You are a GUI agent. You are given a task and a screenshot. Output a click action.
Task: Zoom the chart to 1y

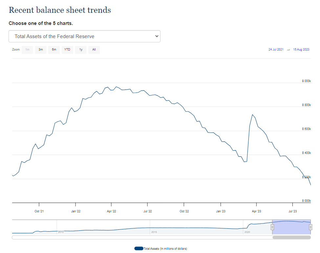(x=81, y=50)
